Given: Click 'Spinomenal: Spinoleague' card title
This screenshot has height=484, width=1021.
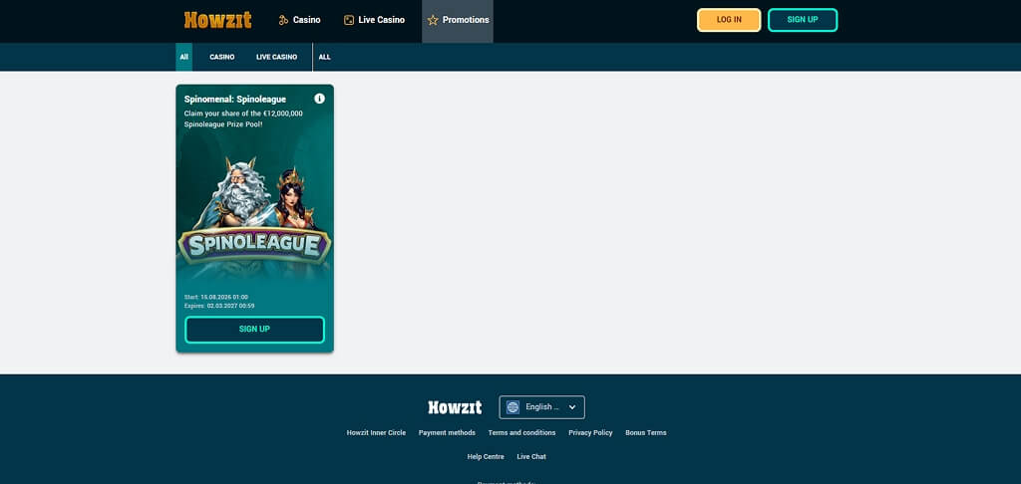Looking at the screenshot, I should [235, 100].
